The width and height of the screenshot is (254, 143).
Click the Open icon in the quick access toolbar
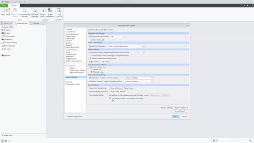[16, 2]
